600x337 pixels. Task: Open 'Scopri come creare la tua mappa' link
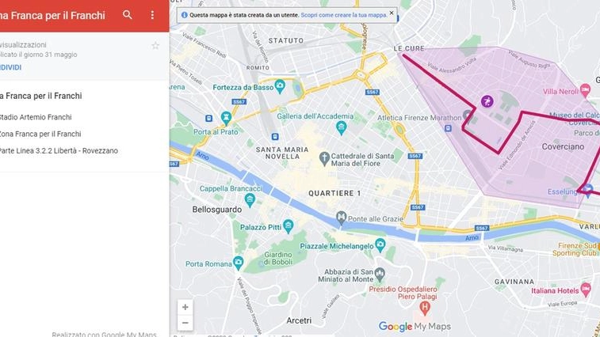[x=344, y=15]
